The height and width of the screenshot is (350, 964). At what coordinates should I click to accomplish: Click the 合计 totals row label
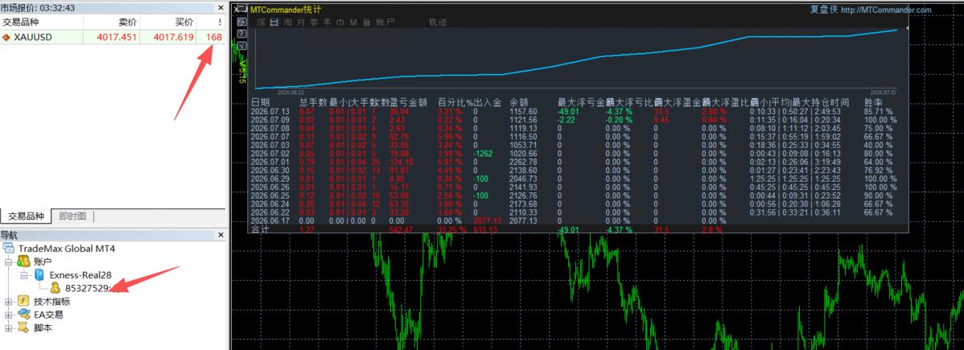260,229
